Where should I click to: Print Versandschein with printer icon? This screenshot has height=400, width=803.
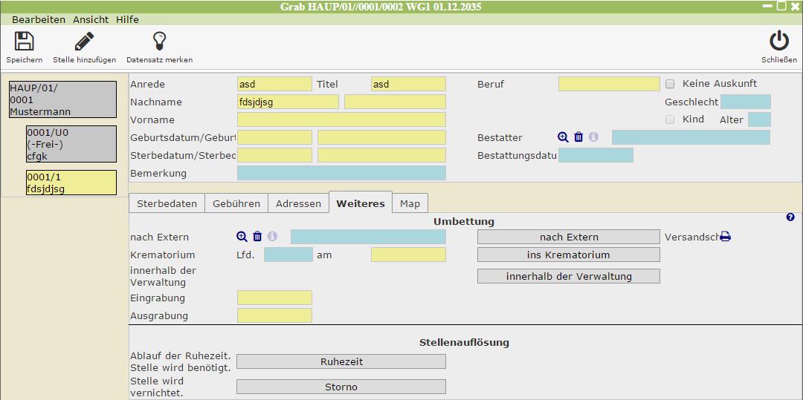725,237
